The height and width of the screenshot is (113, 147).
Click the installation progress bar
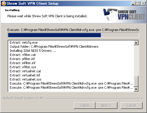point(73,35)
